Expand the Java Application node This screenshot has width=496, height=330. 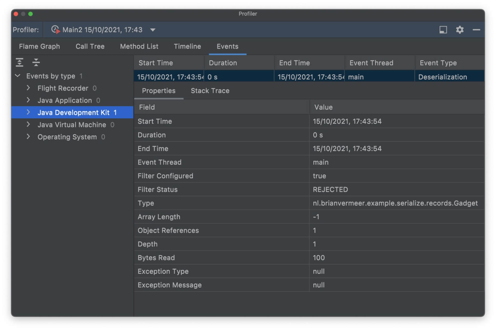(x=28, y=100)
